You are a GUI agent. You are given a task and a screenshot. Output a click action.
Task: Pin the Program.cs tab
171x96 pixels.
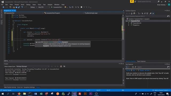pos(13,11)
